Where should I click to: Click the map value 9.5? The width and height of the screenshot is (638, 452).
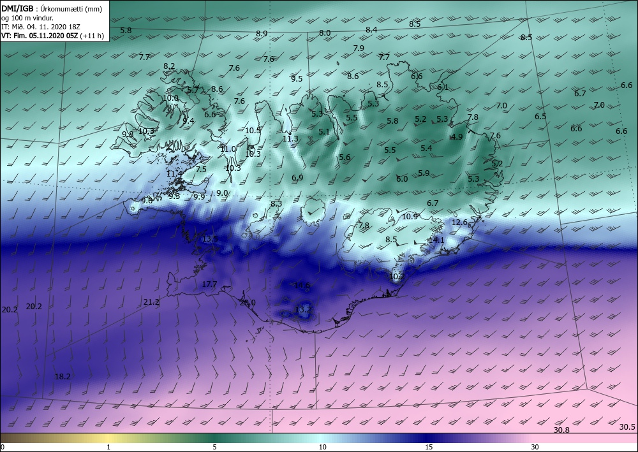(297, 79)
